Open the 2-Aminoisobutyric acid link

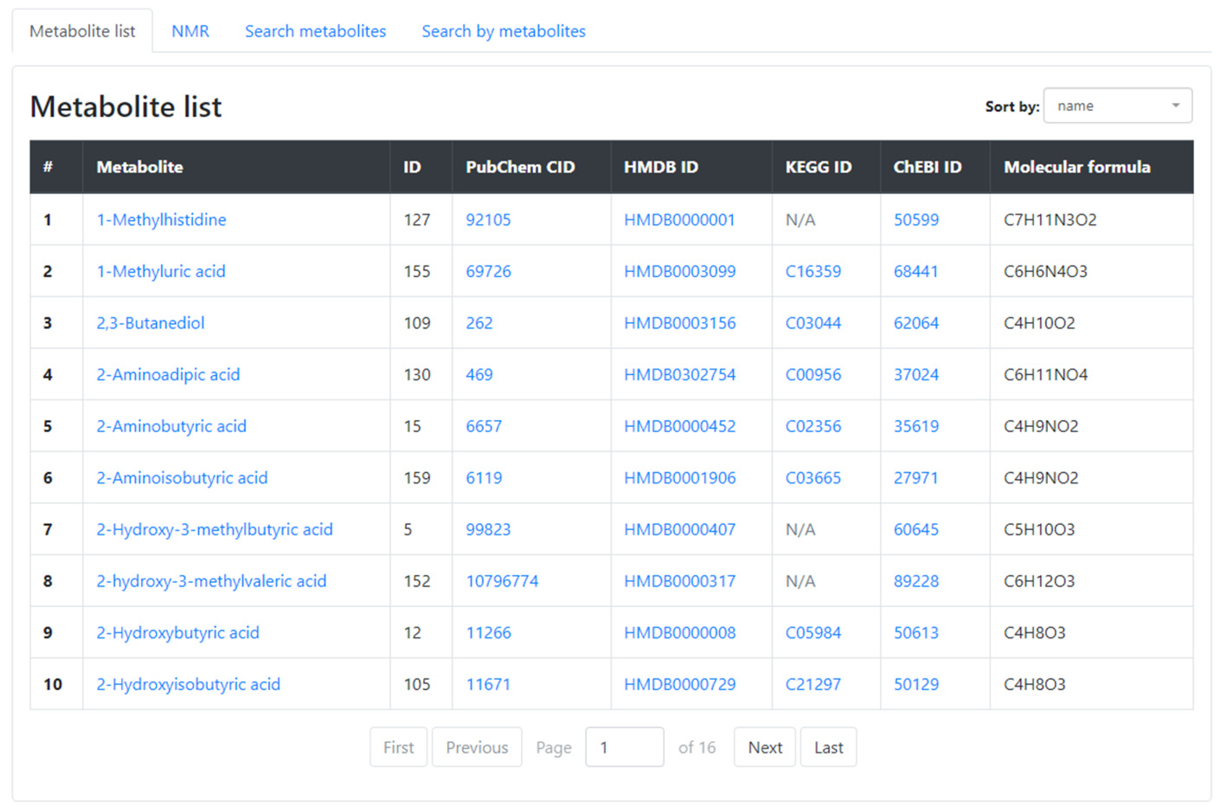(x=183, y=477)
